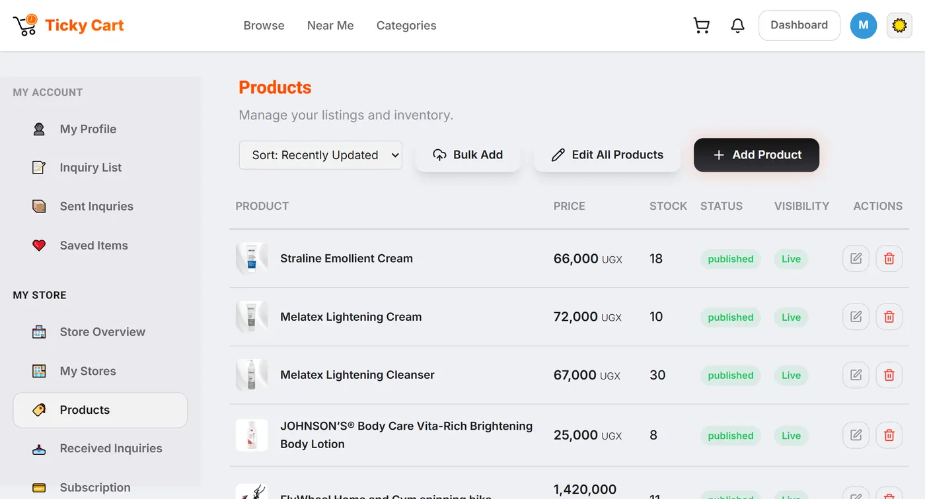The width and height of the screenshot is (925, 499).
Task: Open Received Inquiries
Action: pos(100,449)
